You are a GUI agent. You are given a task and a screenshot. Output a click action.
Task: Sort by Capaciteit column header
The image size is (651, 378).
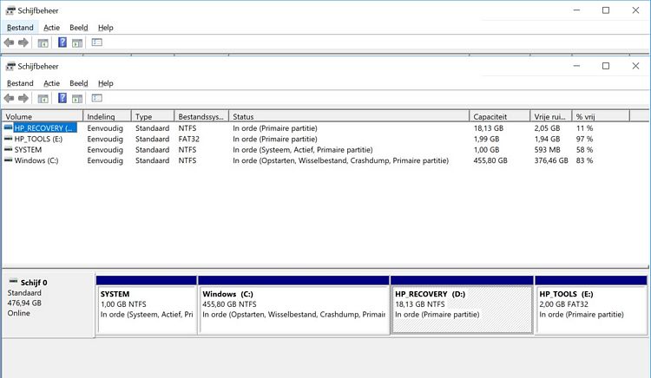(500, 116)
